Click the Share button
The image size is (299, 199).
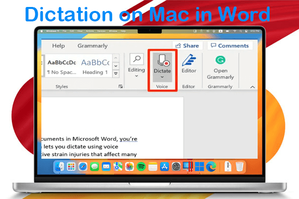click(187, 46)
